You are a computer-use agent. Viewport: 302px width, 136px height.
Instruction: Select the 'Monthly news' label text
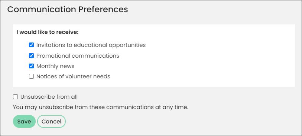[55, 66]
